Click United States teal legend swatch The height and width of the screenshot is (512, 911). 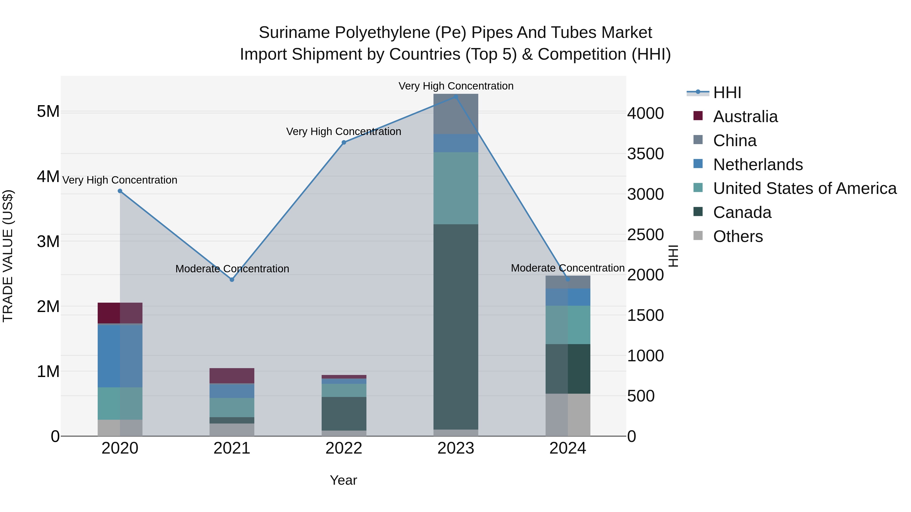pyautogui.click(x=698, y=188)
